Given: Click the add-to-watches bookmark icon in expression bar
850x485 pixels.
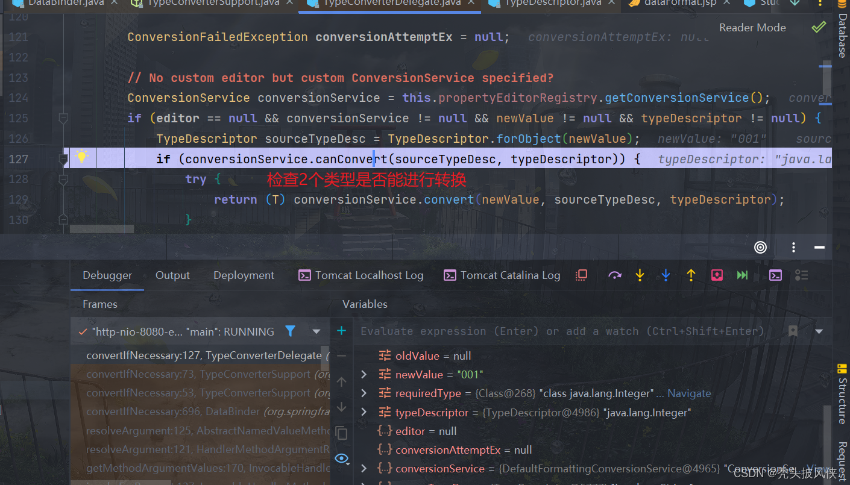Looking at the screenshot, I should click(793, 331).
